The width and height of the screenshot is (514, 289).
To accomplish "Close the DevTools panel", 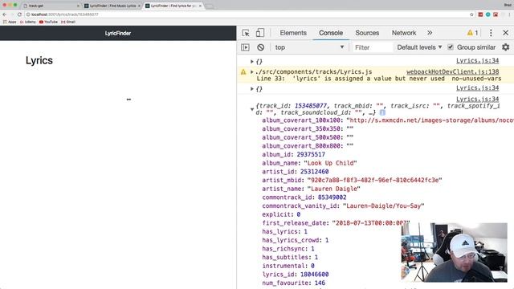I will click(x=506, y=33).
